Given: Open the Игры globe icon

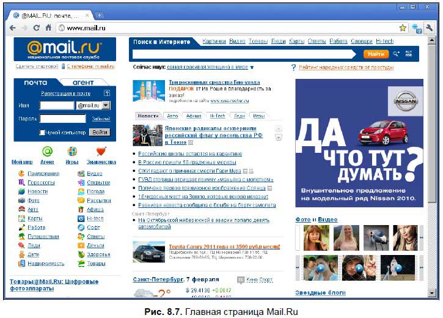Looking at the screenshot, I should [72, 152].
